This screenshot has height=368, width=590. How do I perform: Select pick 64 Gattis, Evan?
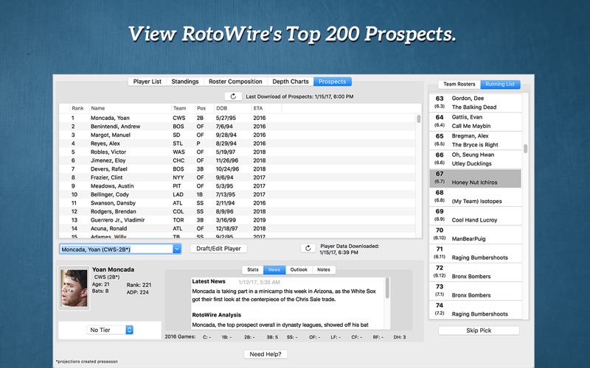[x=476, y=121]
